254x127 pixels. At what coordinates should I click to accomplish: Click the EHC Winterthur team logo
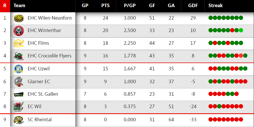tap(19, 31)
